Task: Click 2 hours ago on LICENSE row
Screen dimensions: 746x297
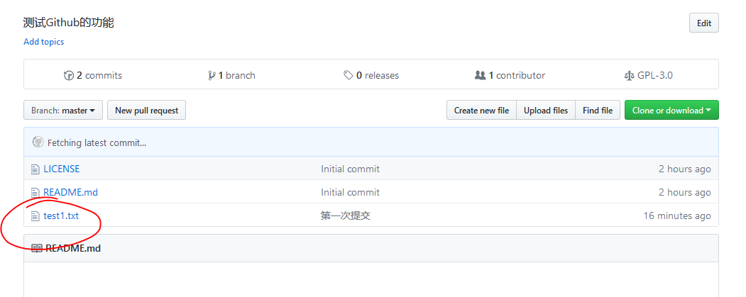Action: coord(685,169)
